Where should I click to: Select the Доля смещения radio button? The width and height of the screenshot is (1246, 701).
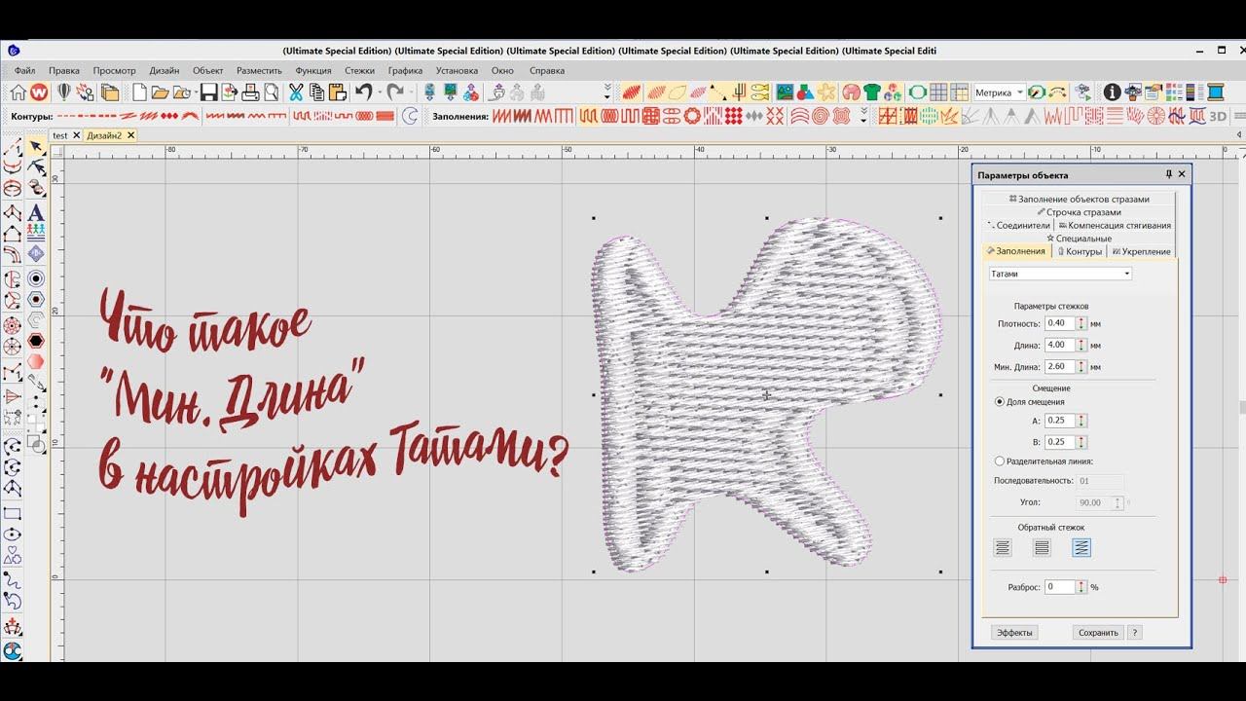1000,401
